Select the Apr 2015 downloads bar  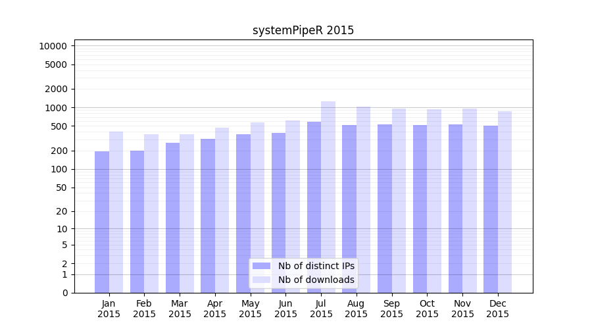coord(222,210)
